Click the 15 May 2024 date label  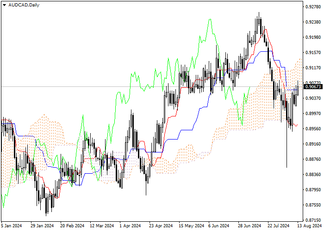coord(191,225)
